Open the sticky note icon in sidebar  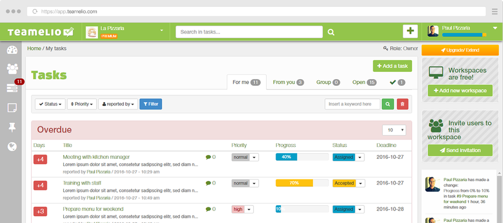click(x=12, y=108)
